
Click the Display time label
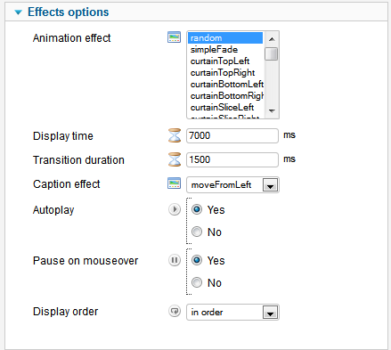pyautogui.click(x=63, y=136)
